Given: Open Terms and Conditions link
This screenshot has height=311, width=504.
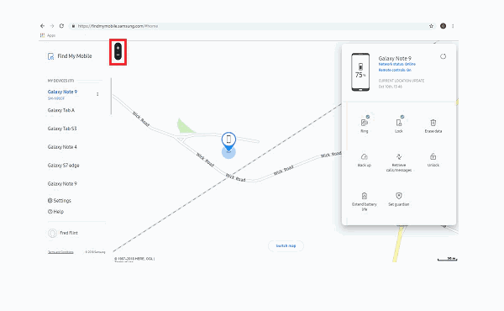Looking at the screenshot, I should coord(60,252).
